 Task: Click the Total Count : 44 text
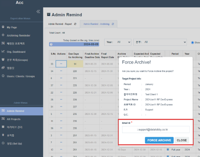[x=57, y=33]
